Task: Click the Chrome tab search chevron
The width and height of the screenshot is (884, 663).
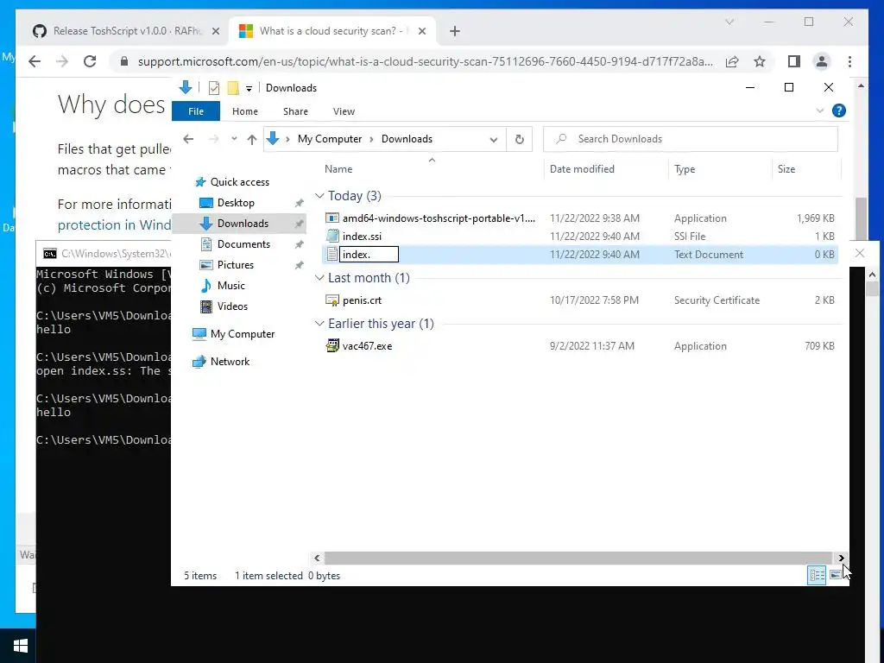Action: click(729, 22)
